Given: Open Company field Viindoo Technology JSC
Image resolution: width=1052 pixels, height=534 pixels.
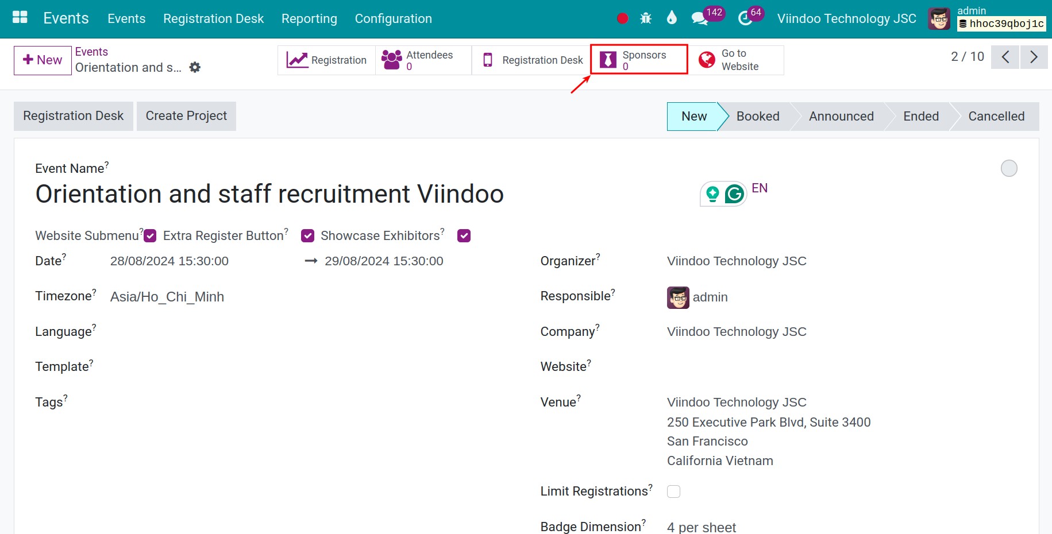Looking at the screenshot, I should point(737,332).
